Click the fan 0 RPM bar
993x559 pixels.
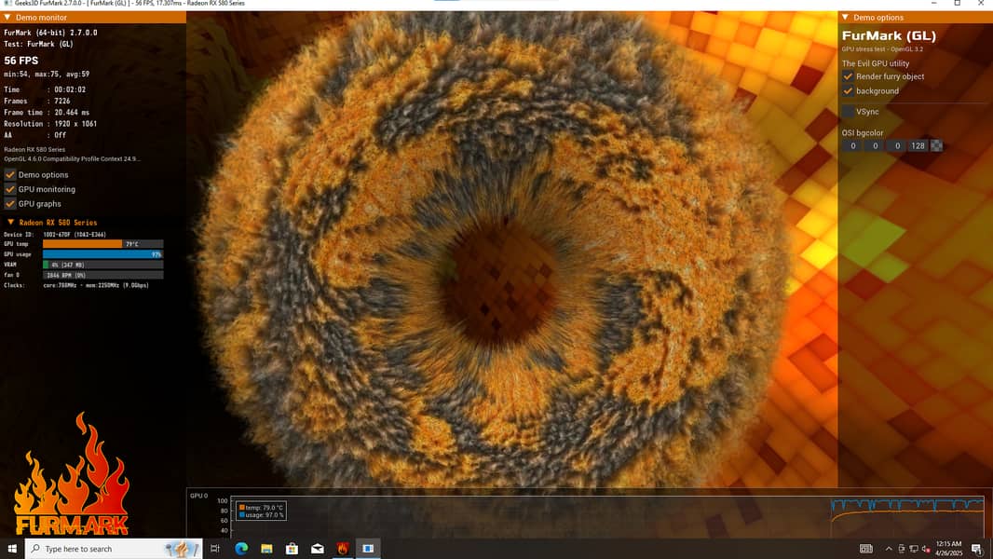102,275
